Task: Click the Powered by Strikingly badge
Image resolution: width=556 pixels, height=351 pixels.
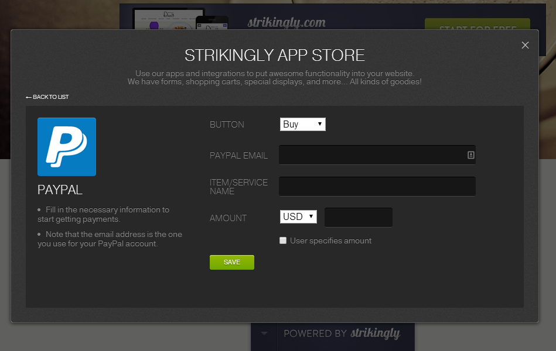Action: (342, 333)
